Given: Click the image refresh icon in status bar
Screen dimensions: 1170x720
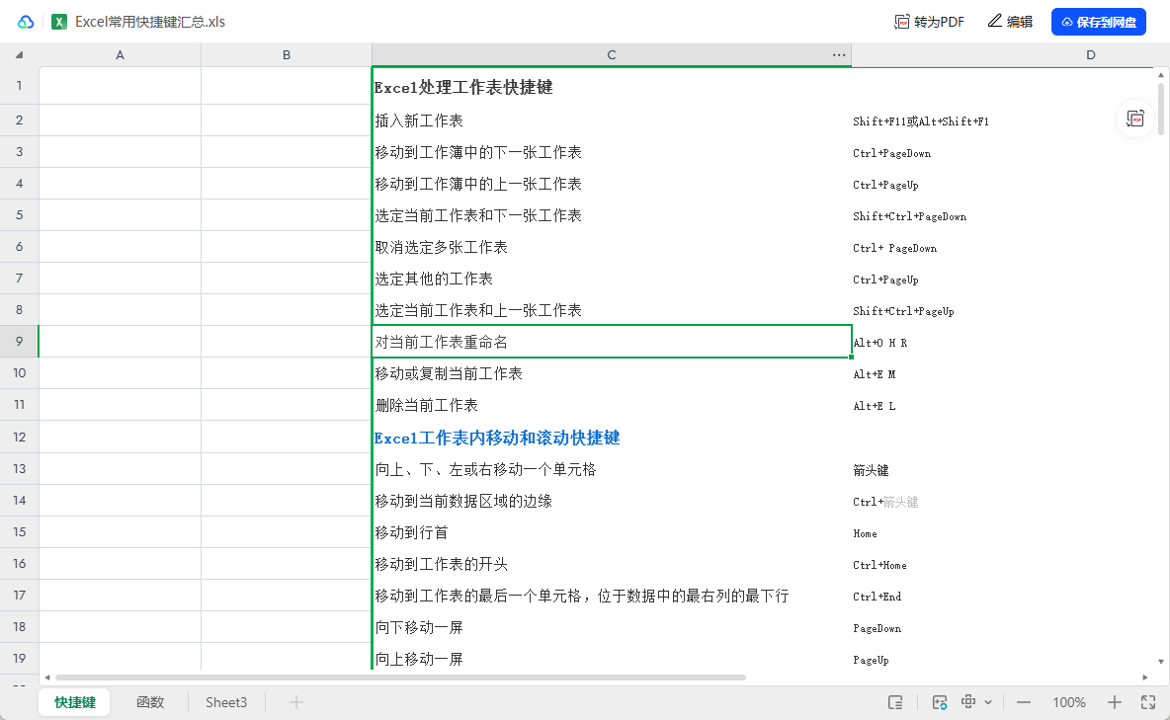Looking at the screenshot, I should [940, 702].
